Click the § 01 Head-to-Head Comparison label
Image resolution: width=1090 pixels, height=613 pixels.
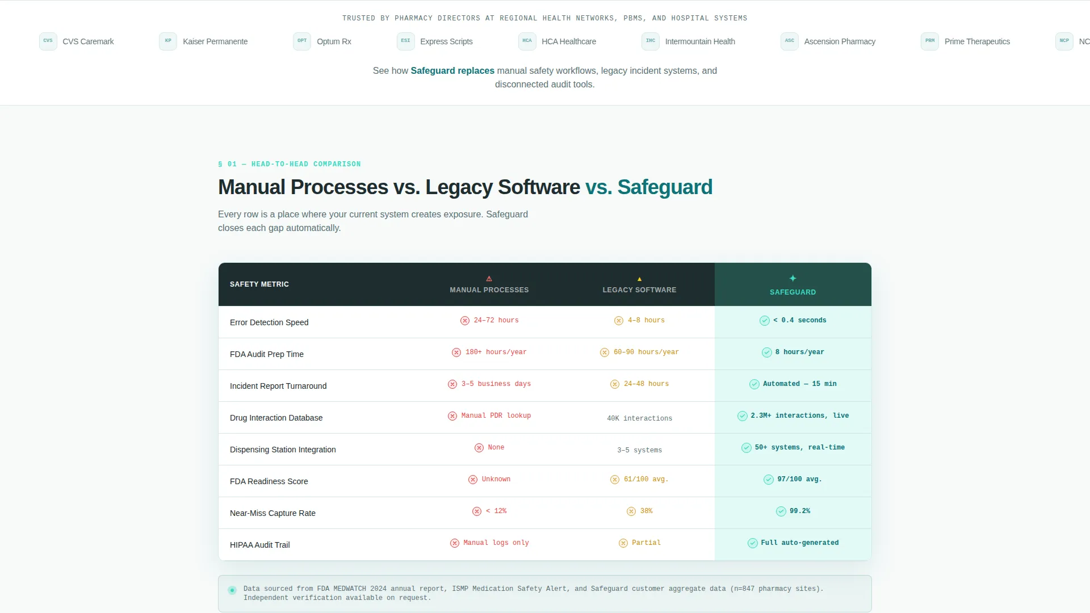290,164
